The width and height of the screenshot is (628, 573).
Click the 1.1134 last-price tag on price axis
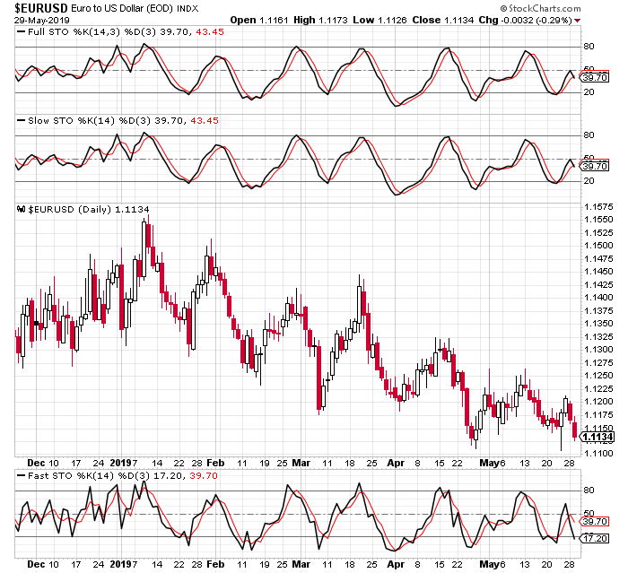(597, 437)
